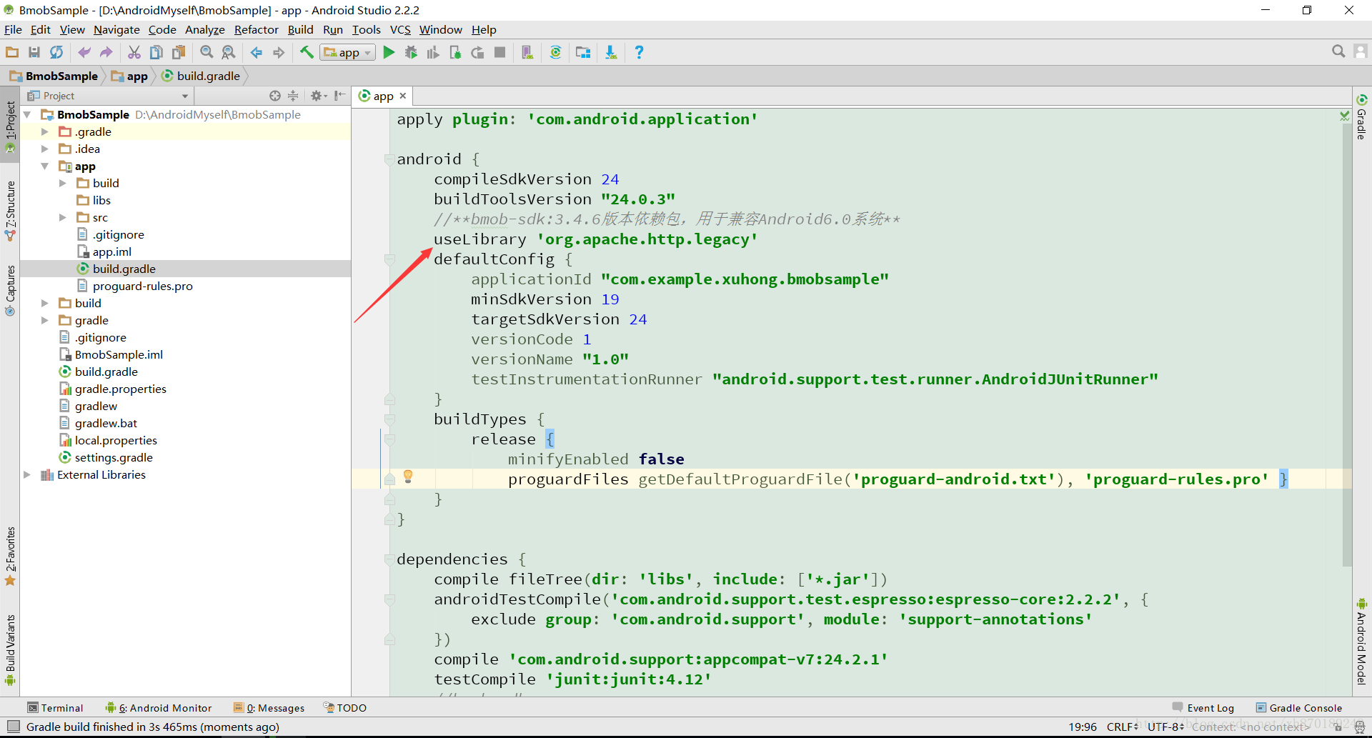Image resolution: width=1372 pixels, height=738 pixels.
Task: Click the SDK Manager download icon
Action: (611, 52)
